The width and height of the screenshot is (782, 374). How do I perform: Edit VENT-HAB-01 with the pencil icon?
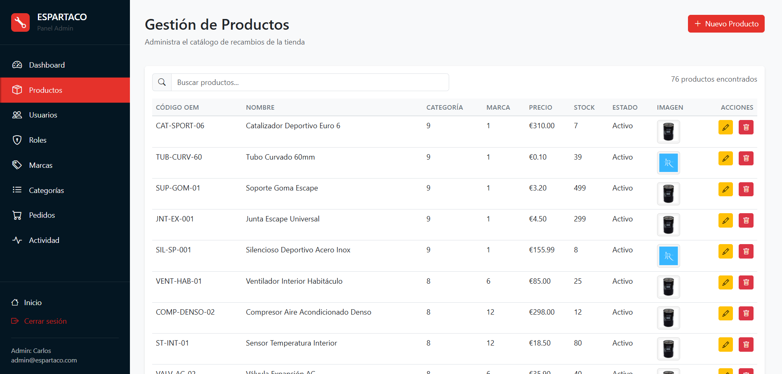coord(725,282)
